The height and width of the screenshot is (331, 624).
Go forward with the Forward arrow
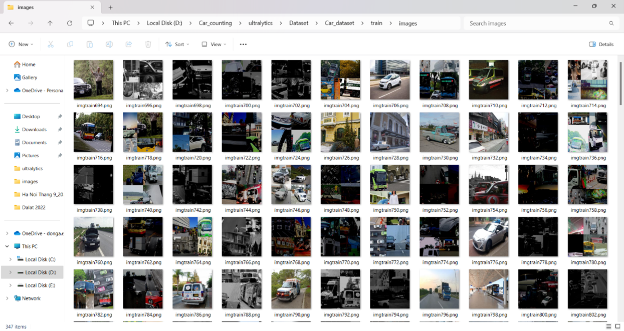click(x=31, y=23)
